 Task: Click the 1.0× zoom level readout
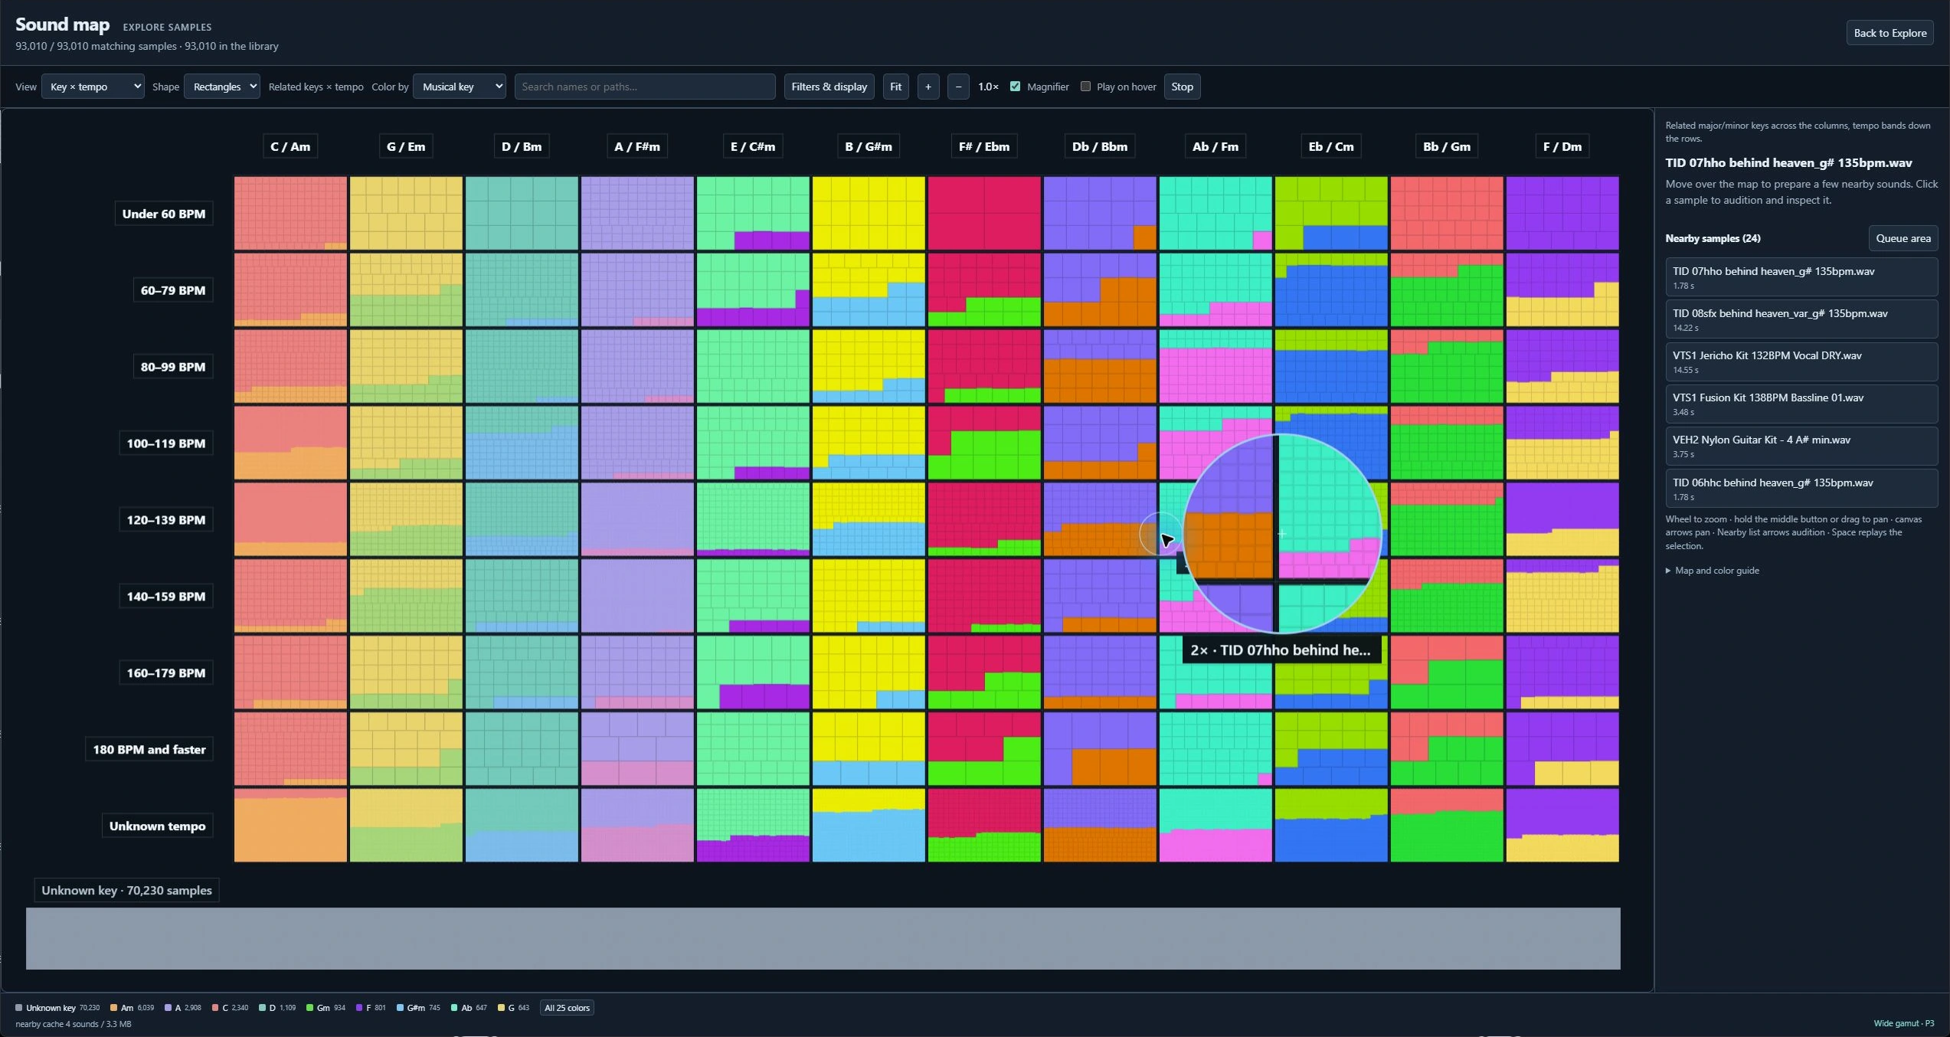988,87
